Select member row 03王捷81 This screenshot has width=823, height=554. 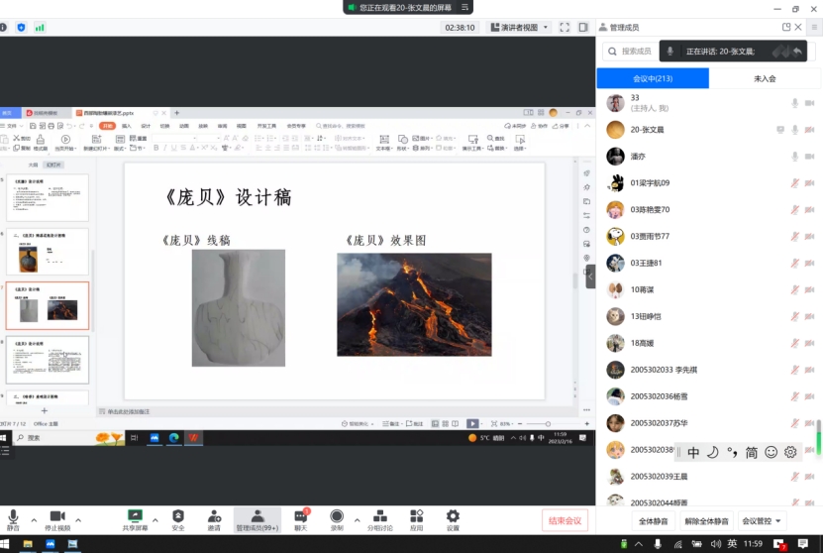709,263
